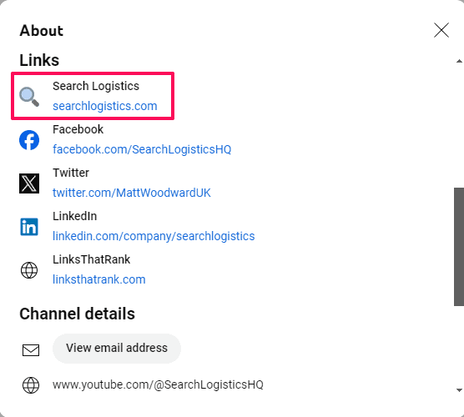This screenshot has width=464, height=417.
Task: Visit linksthatrank.com link
Action: click(99, 279)
